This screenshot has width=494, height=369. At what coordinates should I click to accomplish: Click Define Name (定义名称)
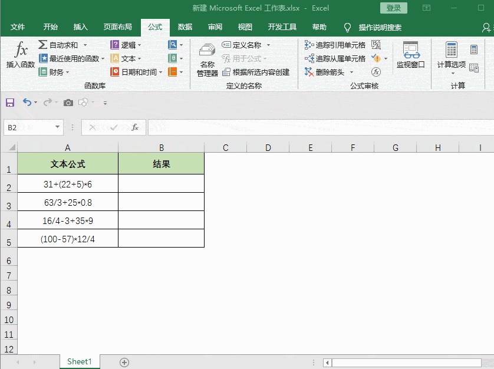pos(242,45)
